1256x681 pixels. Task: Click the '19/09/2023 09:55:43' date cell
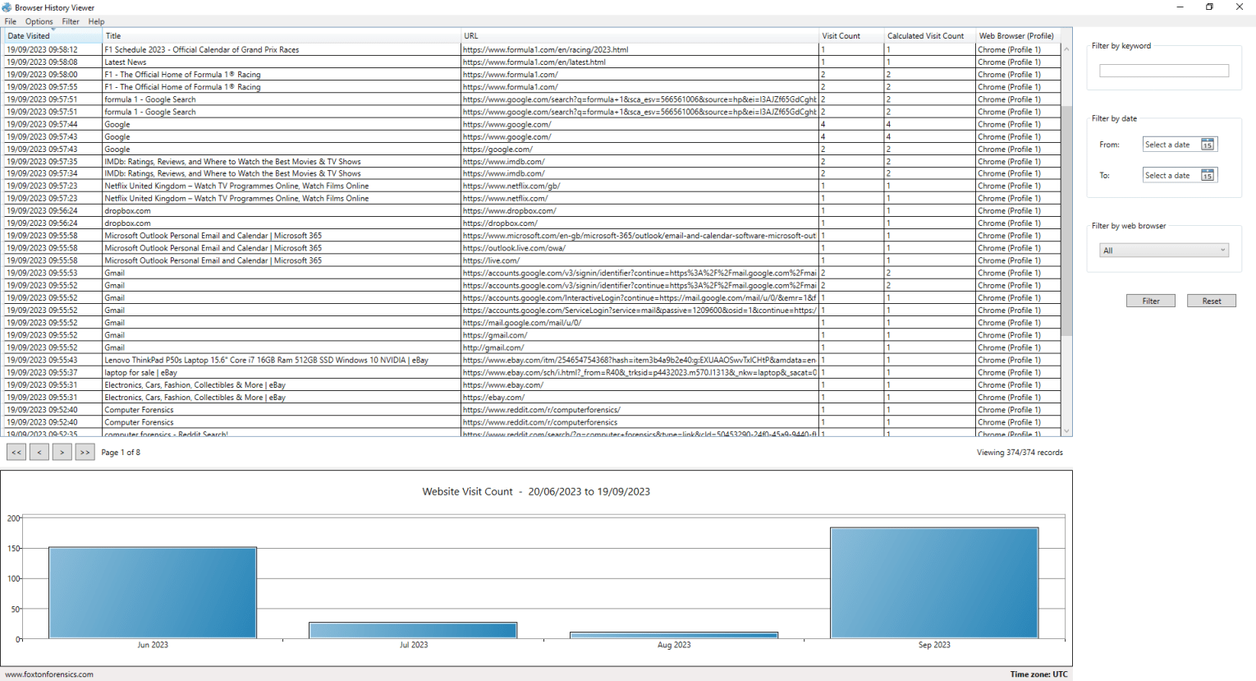[x=53, y=360]
